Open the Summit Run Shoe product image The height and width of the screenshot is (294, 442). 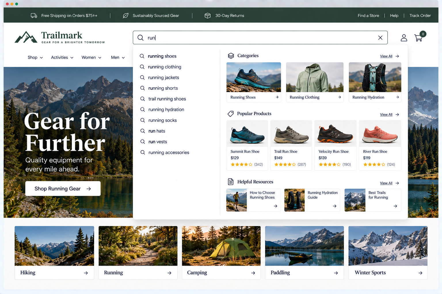tap(247, 134)
